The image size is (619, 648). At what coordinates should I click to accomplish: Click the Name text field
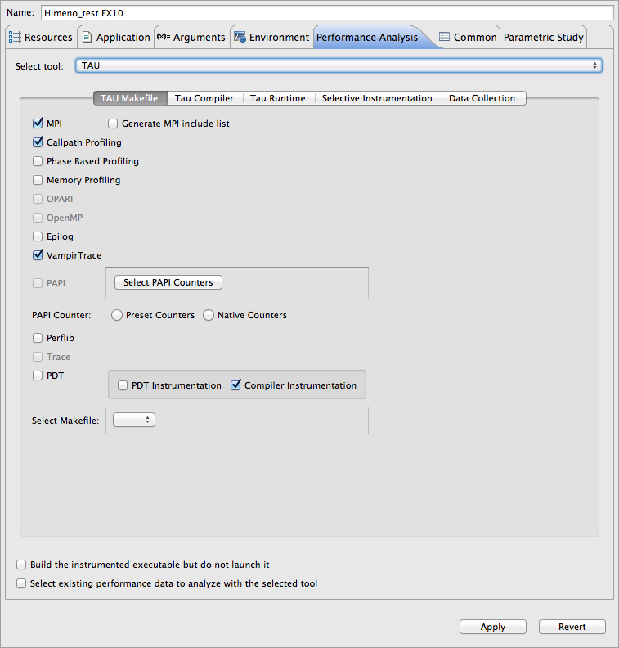click(x=326, y=13)
